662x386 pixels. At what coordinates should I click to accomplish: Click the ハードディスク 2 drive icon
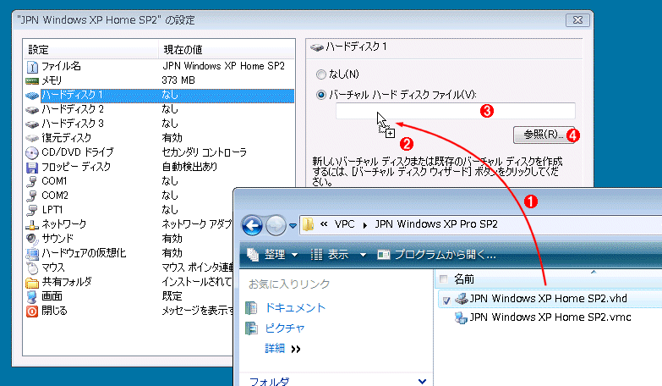click(32, 110)
